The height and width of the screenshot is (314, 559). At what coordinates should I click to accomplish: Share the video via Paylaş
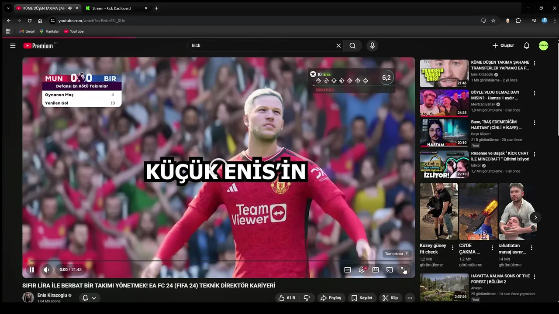[x=331, y=298]
